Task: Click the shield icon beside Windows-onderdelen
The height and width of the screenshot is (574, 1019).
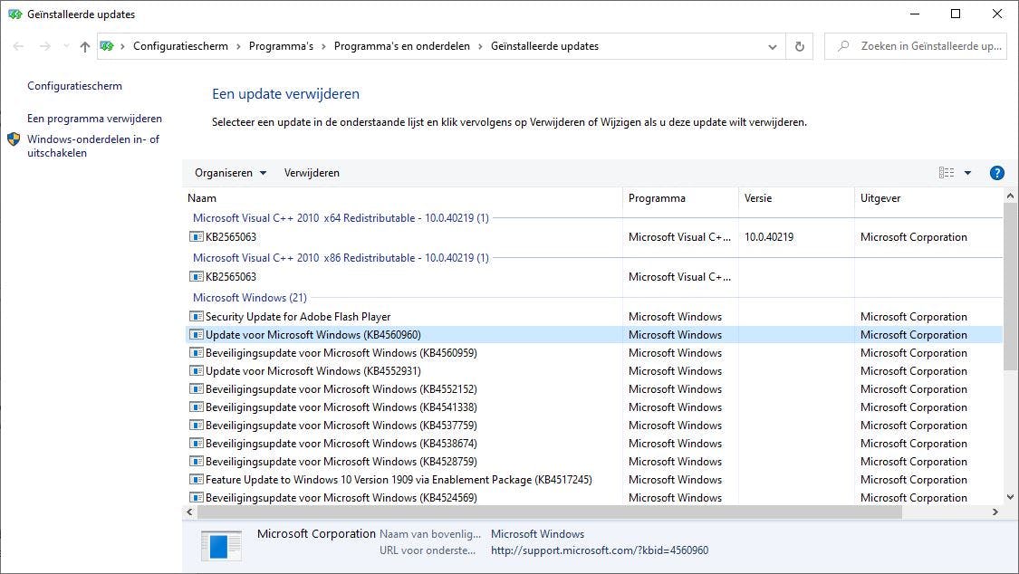Action: click(x=14, y=139)
